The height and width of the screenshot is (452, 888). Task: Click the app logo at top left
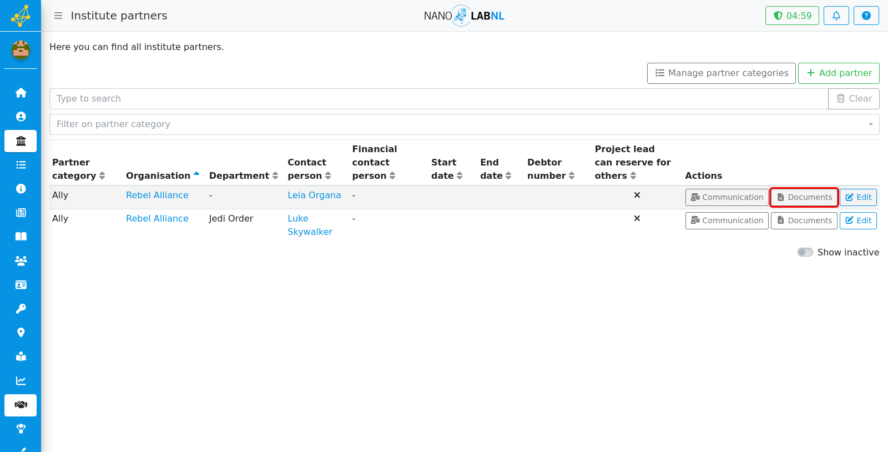[x=21, y=16]
